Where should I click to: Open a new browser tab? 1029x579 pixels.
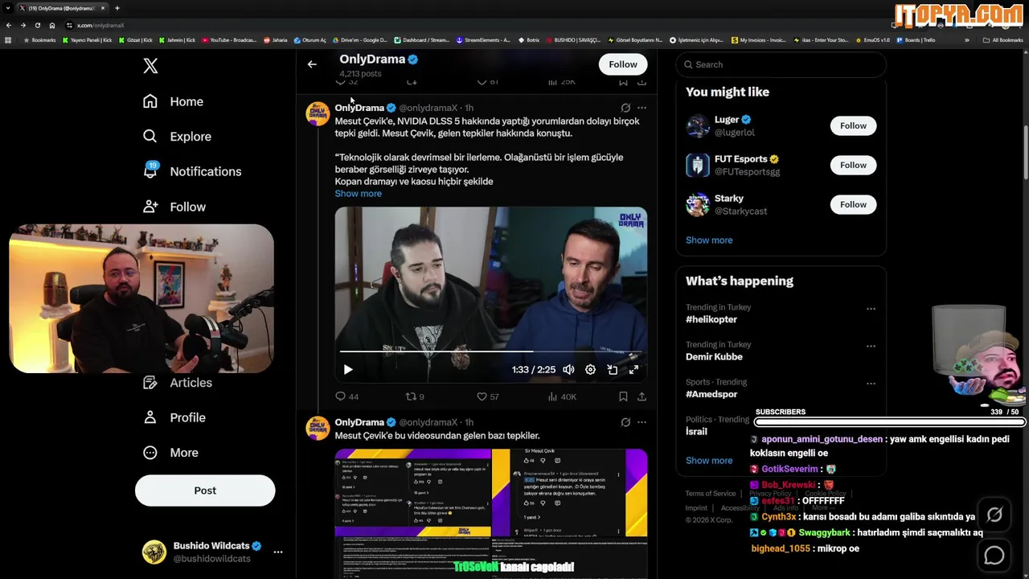(117, 8)
